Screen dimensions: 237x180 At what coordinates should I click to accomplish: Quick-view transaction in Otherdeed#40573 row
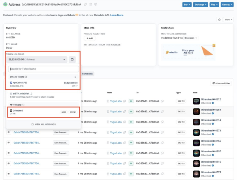(9, 132)
